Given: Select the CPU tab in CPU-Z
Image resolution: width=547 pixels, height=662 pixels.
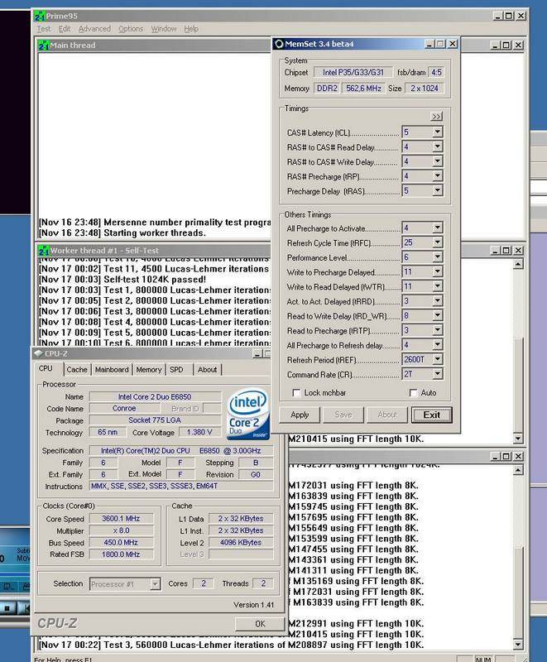Looking at the screenshot, I should pyautogui.click(x=46, y=368).
